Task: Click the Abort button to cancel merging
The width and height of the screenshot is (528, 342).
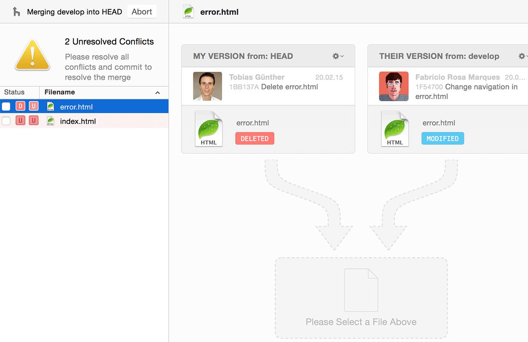Action: click(x=142, y=11)
